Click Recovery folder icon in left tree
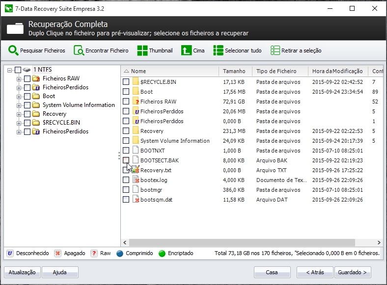This screenshot has height=285, width=387. click(36, 114)
